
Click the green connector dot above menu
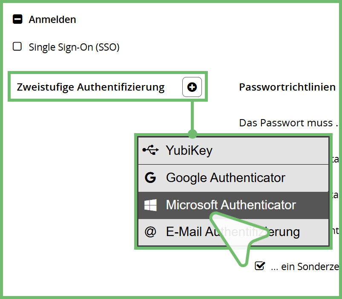click(193, 134)
